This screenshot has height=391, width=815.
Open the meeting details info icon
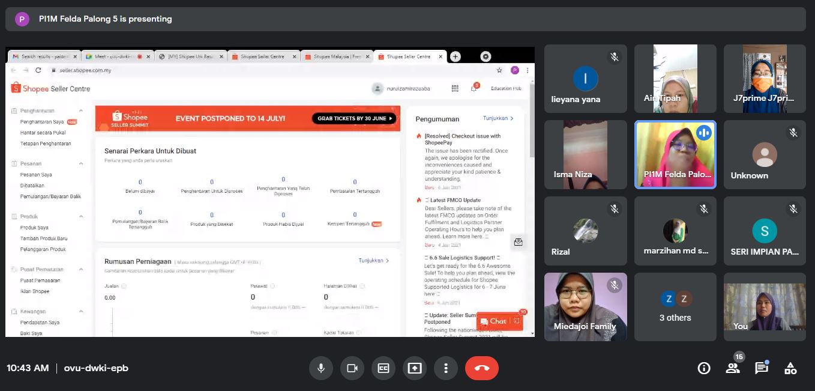pyautogui.click(x=704, y=368)
